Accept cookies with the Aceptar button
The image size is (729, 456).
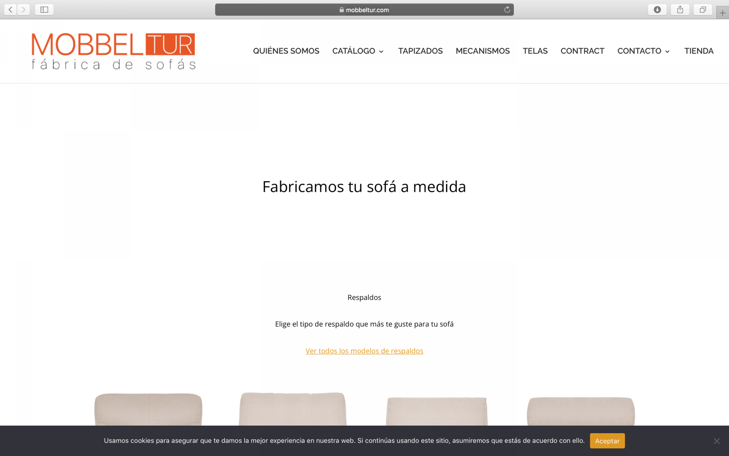pos(607,441)
